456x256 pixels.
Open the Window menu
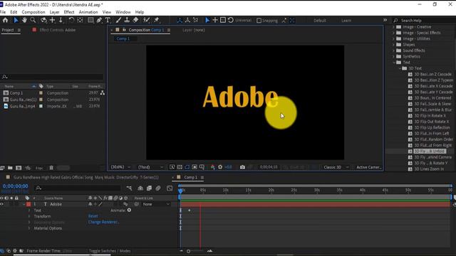(123, 12)
